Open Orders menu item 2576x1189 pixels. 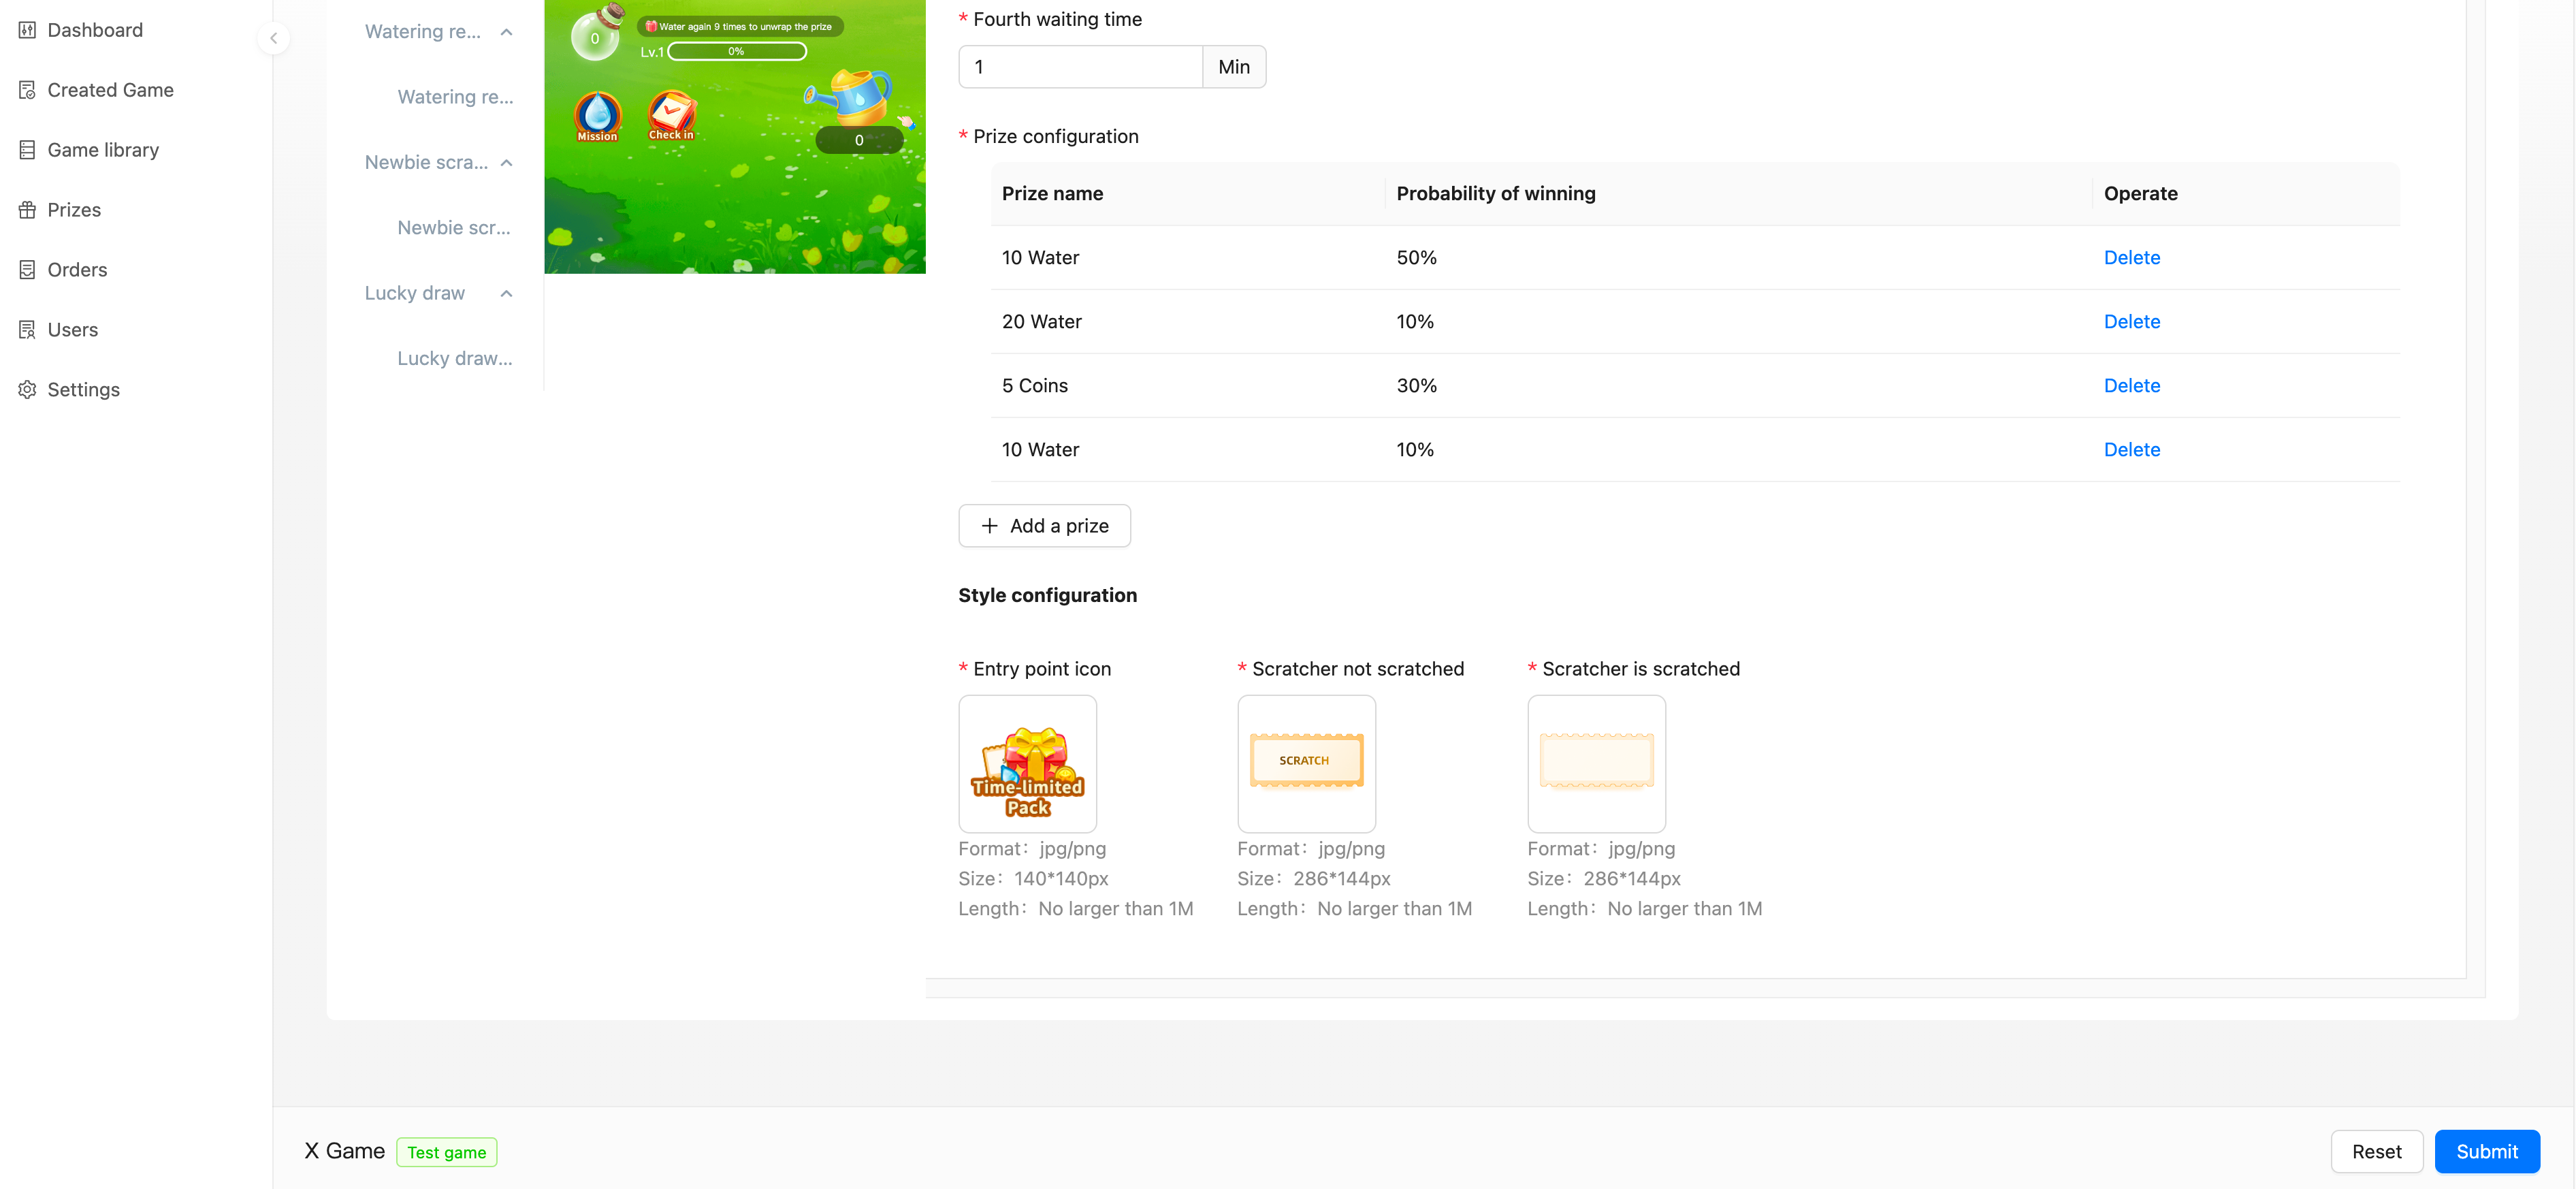77,270
